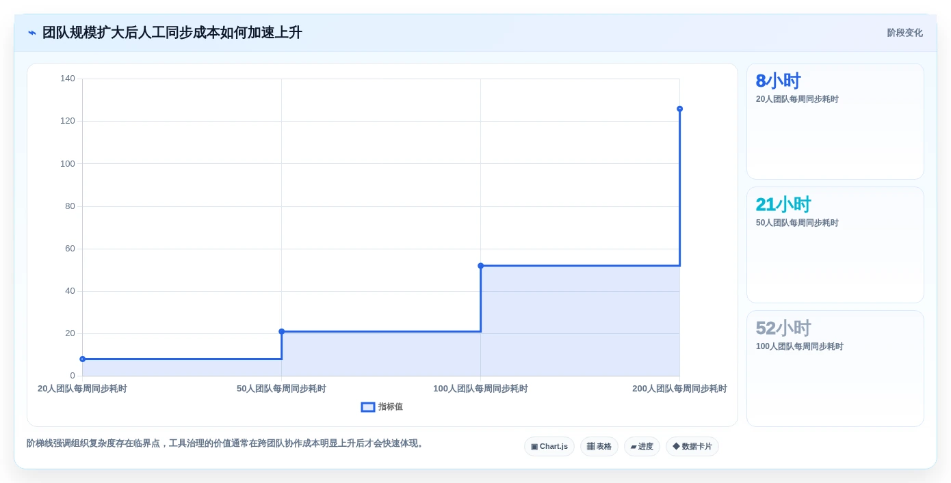Click the x-axis label 20人团队每周同步耗时

82,389
